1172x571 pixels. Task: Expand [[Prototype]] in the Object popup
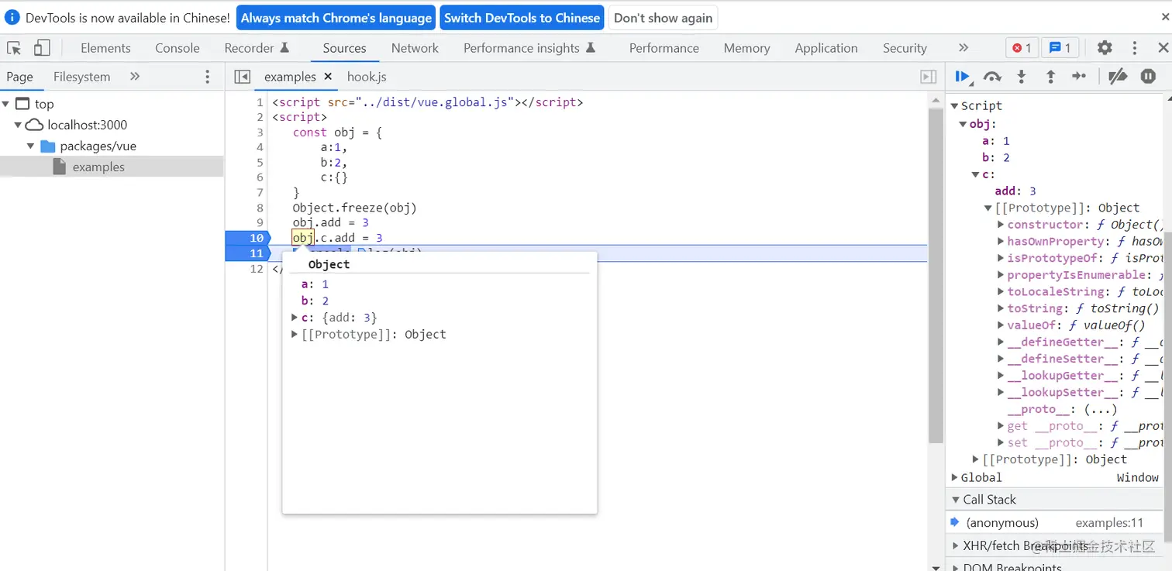point(295,335)
